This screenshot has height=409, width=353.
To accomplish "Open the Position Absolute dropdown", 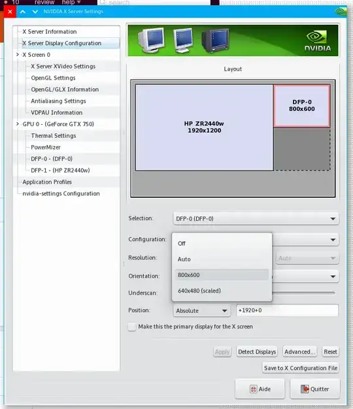I will (x=202, y=310).
